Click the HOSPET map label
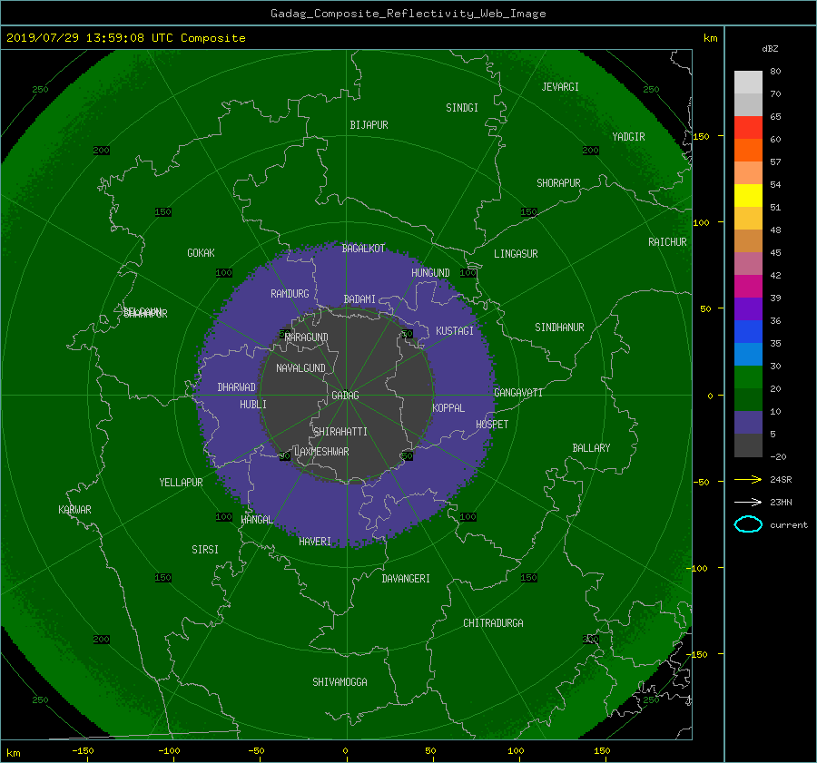The width and height of the screenshot is (817, 763). (492, 425)
